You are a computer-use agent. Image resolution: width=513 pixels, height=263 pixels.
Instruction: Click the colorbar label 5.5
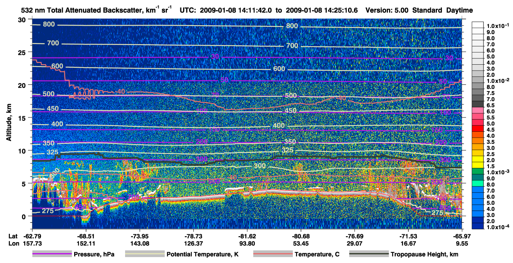coord(490,118)
